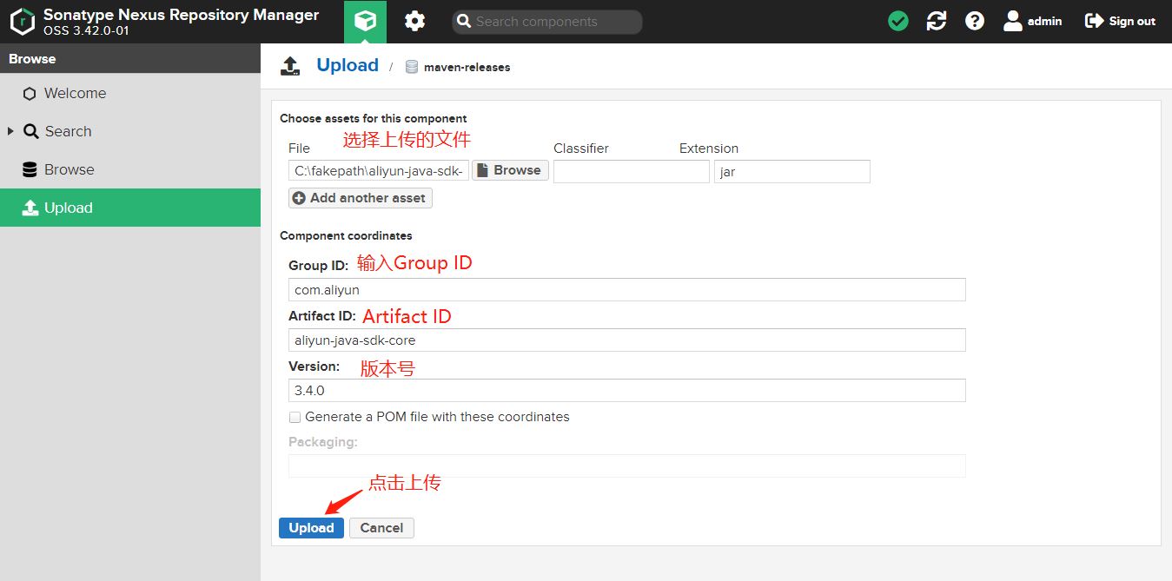Screen dimensions: 1172x581
Task: Click the OSS 3.42.0-01 version text
Action: 86,30
